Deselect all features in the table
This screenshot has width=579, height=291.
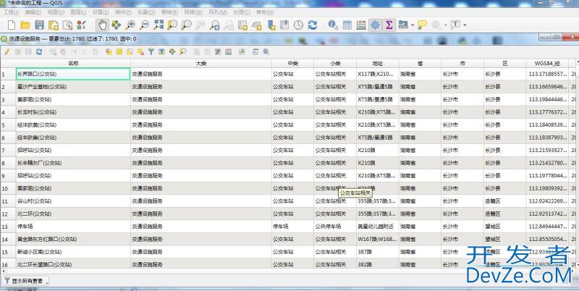click(x=140, y=51)
